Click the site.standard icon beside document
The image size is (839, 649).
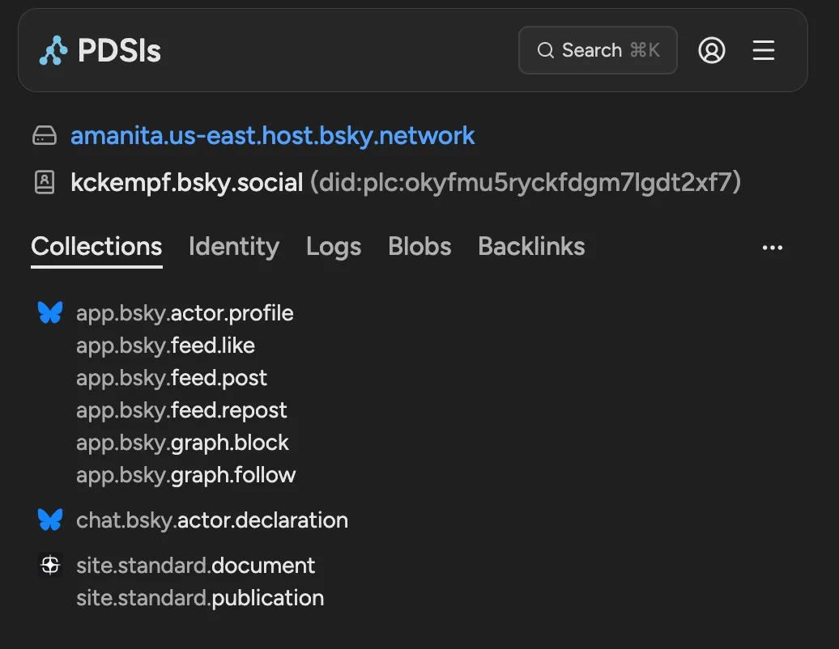pos(50,565)
